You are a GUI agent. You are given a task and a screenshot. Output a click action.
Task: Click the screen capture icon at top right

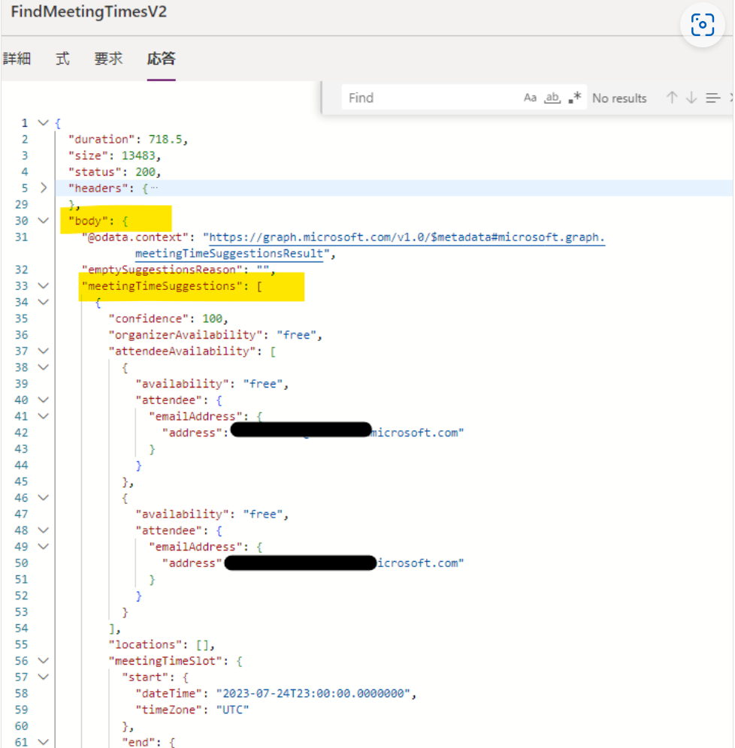702,25
